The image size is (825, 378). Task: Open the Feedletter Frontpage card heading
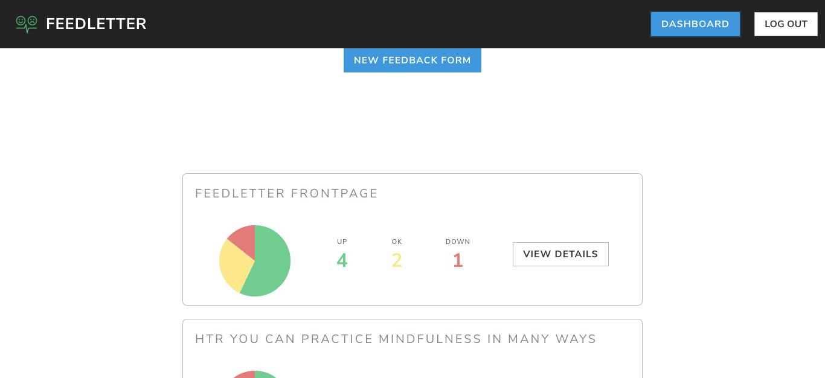287,194
